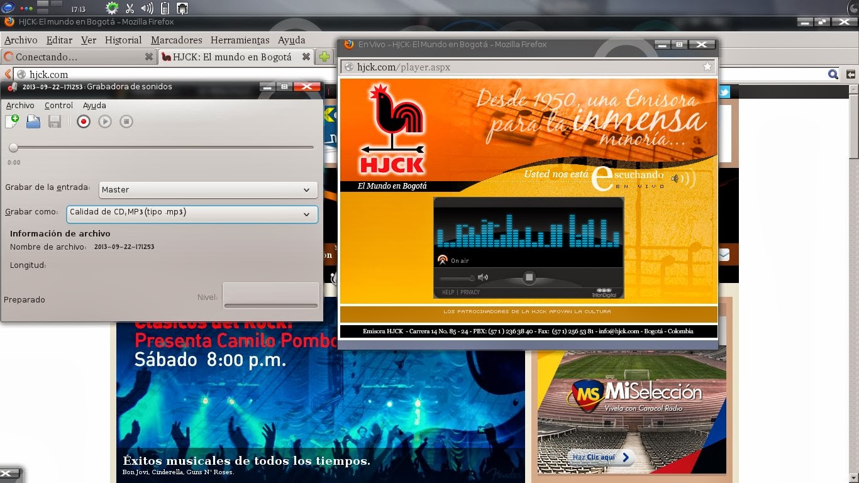859x483 pixels.
Task: Close the 'HJCK: El mundo en Bogotá' tab
Action: pyautogui.click(x=306, y=57)
